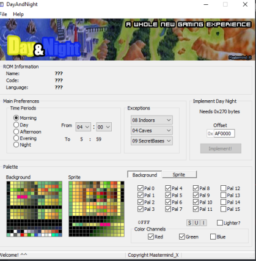Image resolution: width=256 pixels, height=261 pixels.
Task: Expand the 04 Caves exception dropdown
Action: 152,130
